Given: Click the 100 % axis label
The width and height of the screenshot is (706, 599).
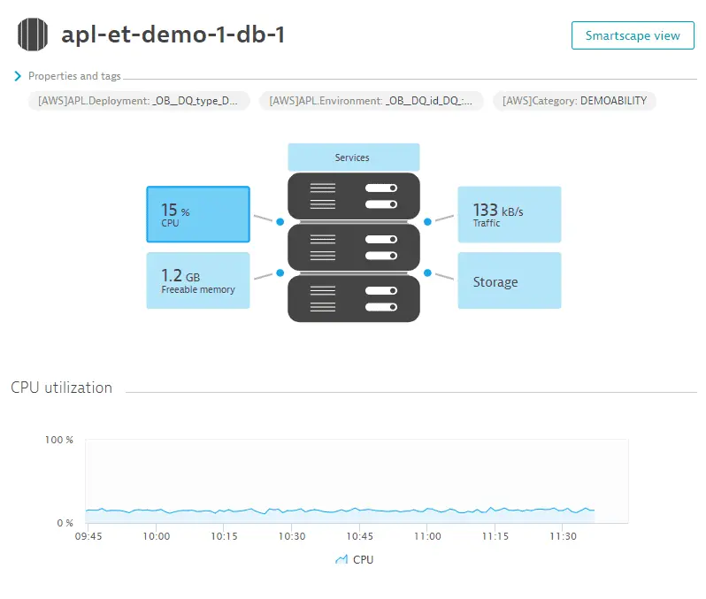Looking at the screenshot, I should (x=59, y=440).
